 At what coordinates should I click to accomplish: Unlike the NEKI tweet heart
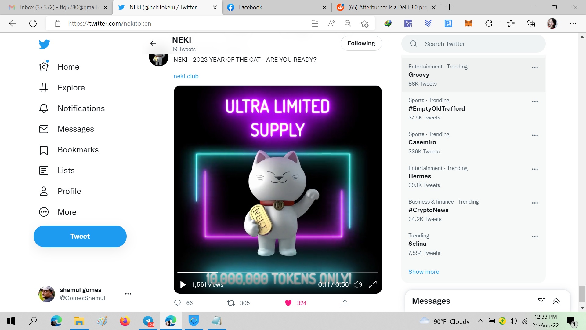pos(288,303)
